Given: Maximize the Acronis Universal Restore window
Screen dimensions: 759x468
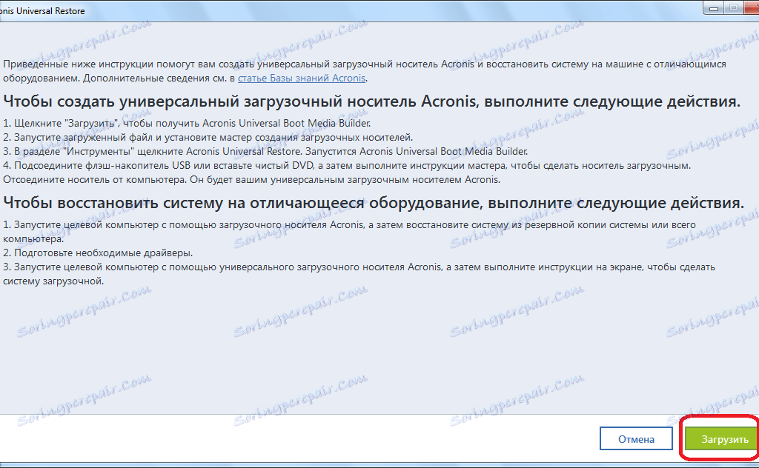Looking at the screenshot, I should [734, 8].
